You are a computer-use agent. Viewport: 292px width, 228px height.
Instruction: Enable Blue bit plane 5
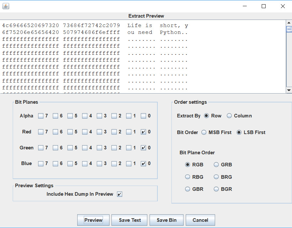70,163
